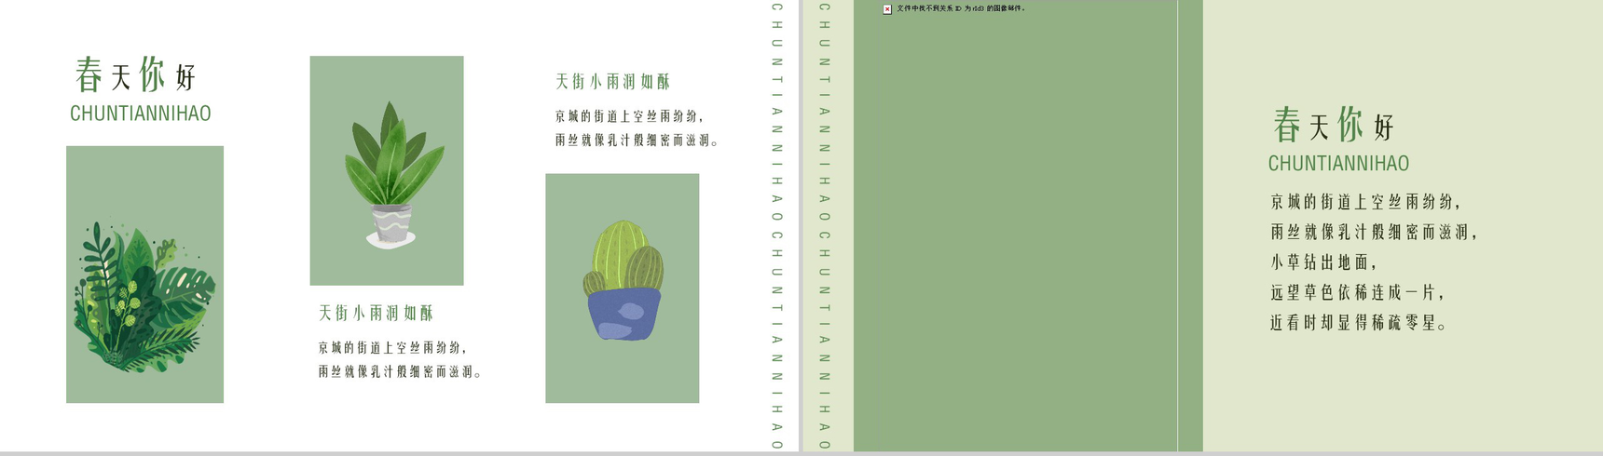1603x456 pixels.
Task: Select the potted plant illustration card
Action: tap(387, 170)
